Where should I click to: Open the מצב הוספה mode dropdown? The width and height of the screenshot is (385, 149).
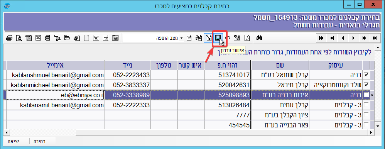click(181, 38)
